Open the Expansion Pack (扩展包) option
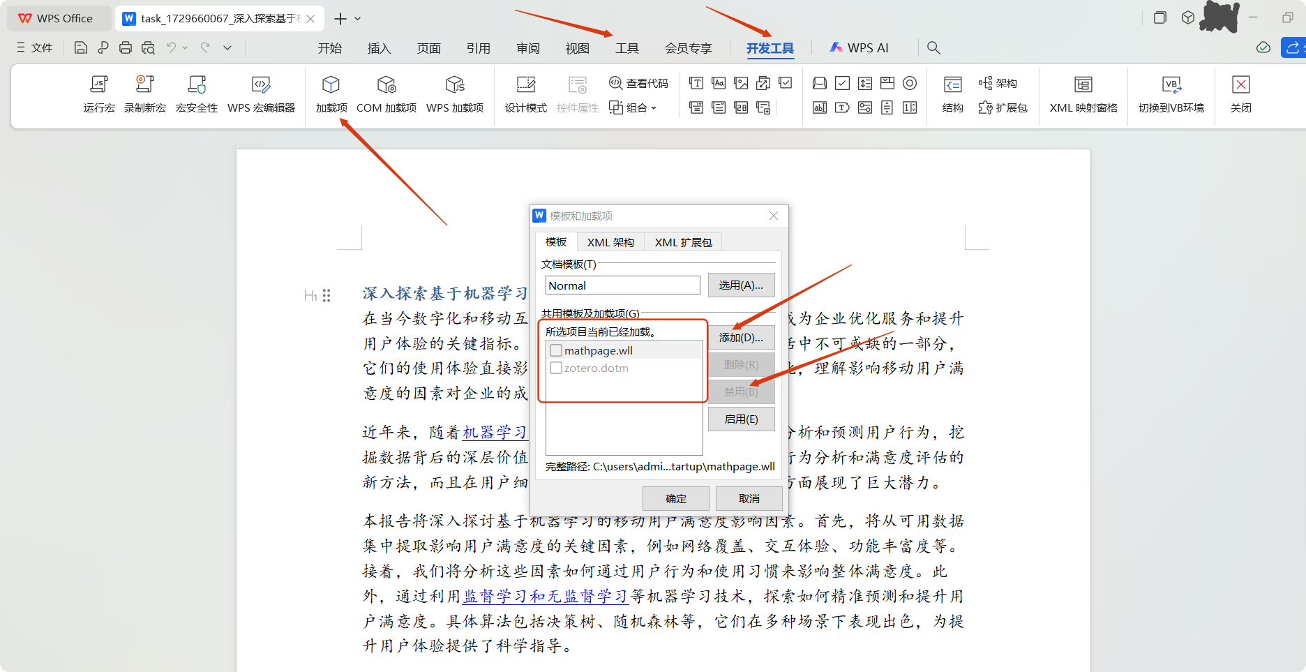The height and width of the screenshot is (672, 1306). (1003, 107)
